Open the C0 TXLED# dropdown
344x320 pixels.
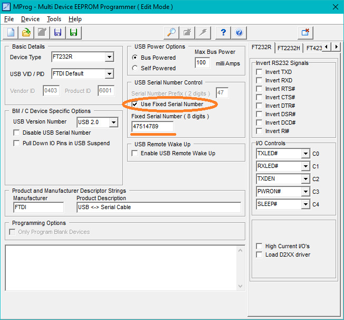click(x=305, y=154)
